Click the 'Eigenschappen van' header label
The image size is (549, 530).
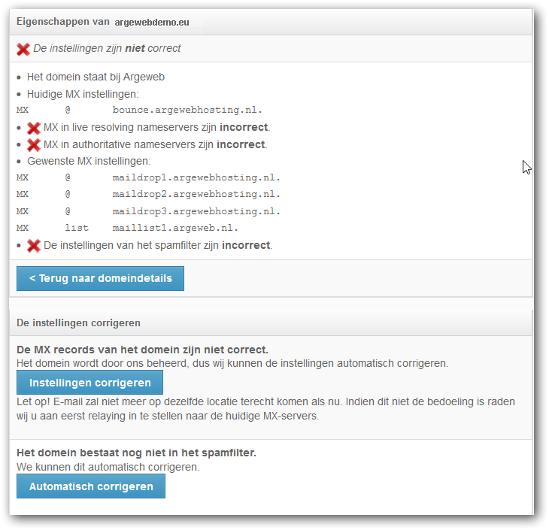point(63,22)
